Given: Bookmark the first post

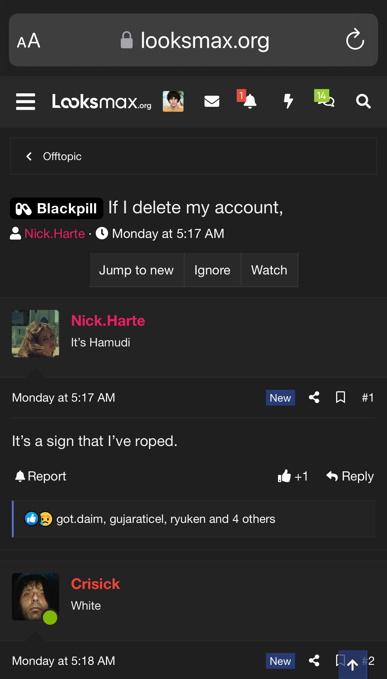Looking at the screenshot, I should pyautogui.click(x=340, y=397).
